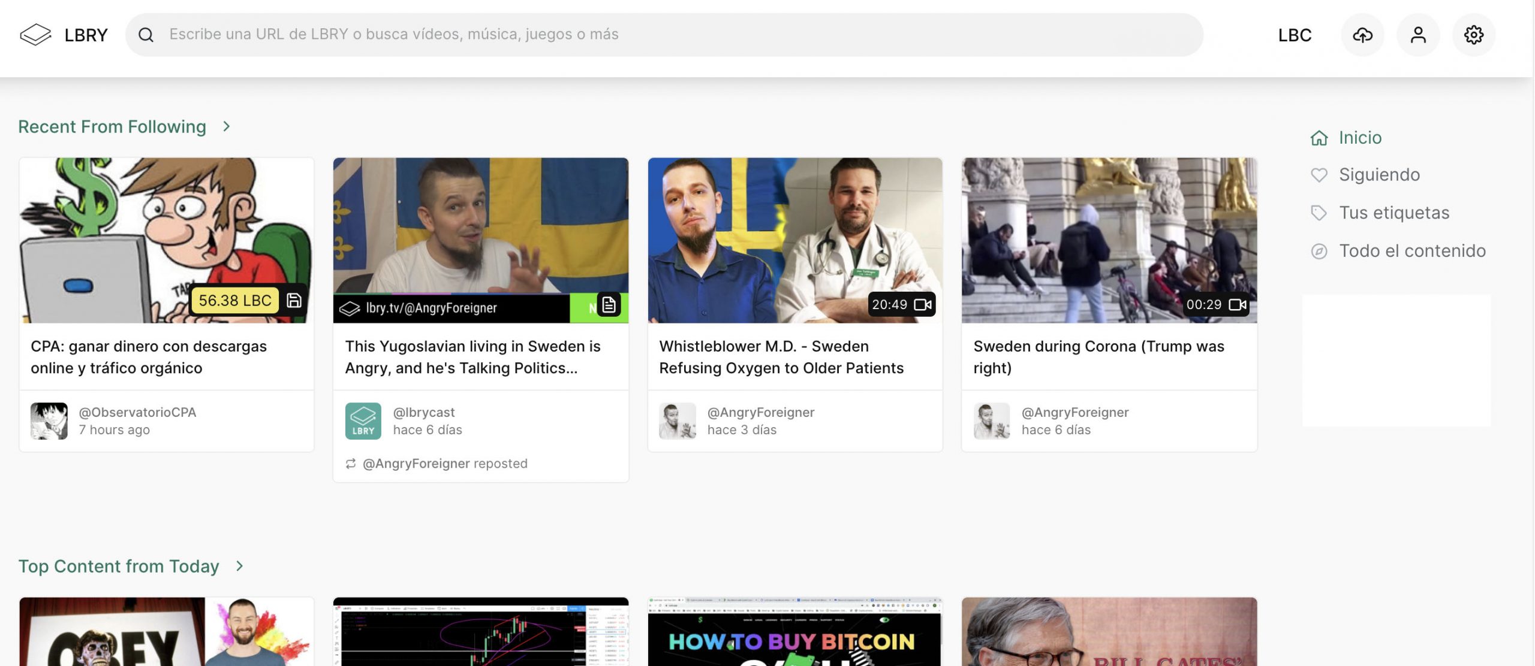The width and height of the screenshot is (1535, 666).
Task: Click the video camera icon beside 00:29
Action: [1237, 304]
